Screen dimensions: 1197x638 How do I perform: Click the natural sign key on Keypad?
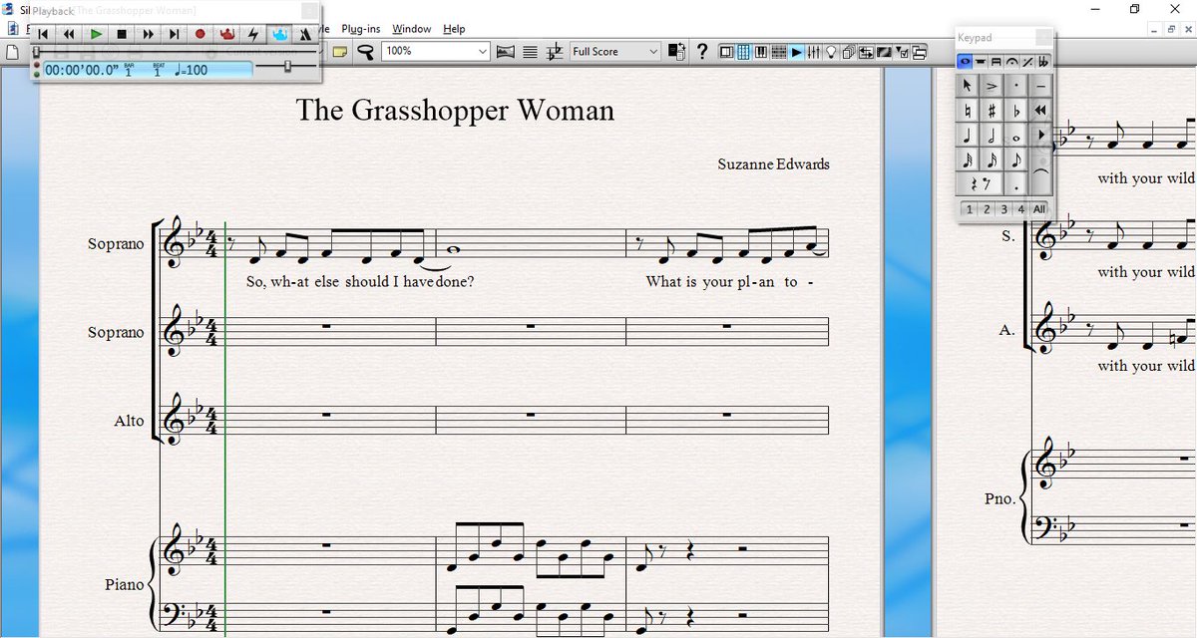coord(968,111)
